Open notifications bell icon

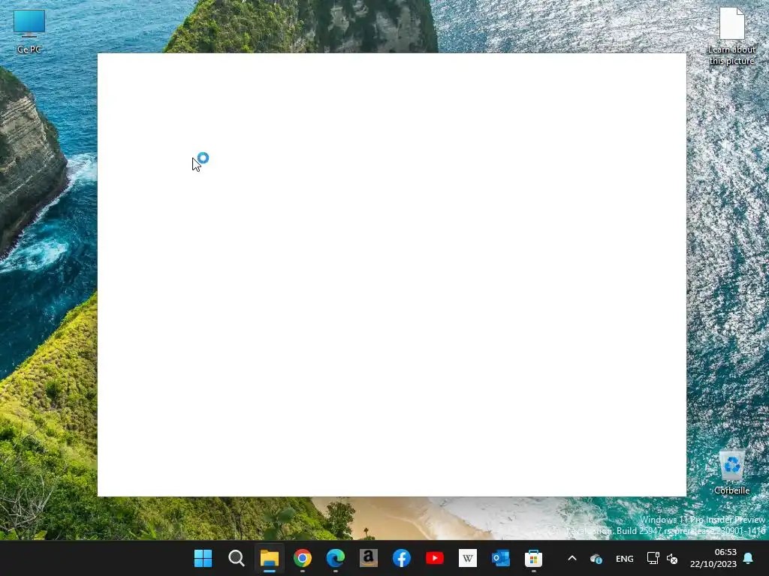point(749,558)
